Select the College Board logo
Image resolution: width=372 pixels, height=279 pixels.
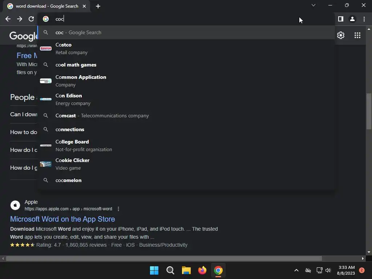[46, 145]
